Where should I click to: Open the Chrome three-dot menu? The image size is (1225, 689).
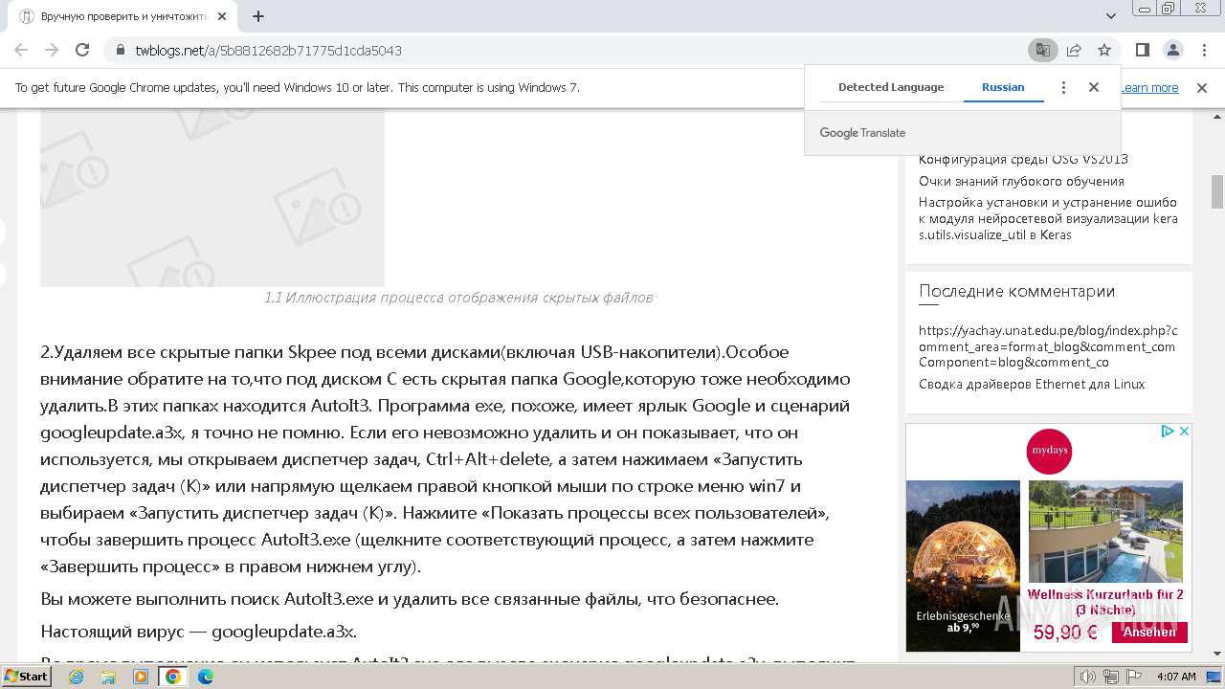(x=1204, y=50)
